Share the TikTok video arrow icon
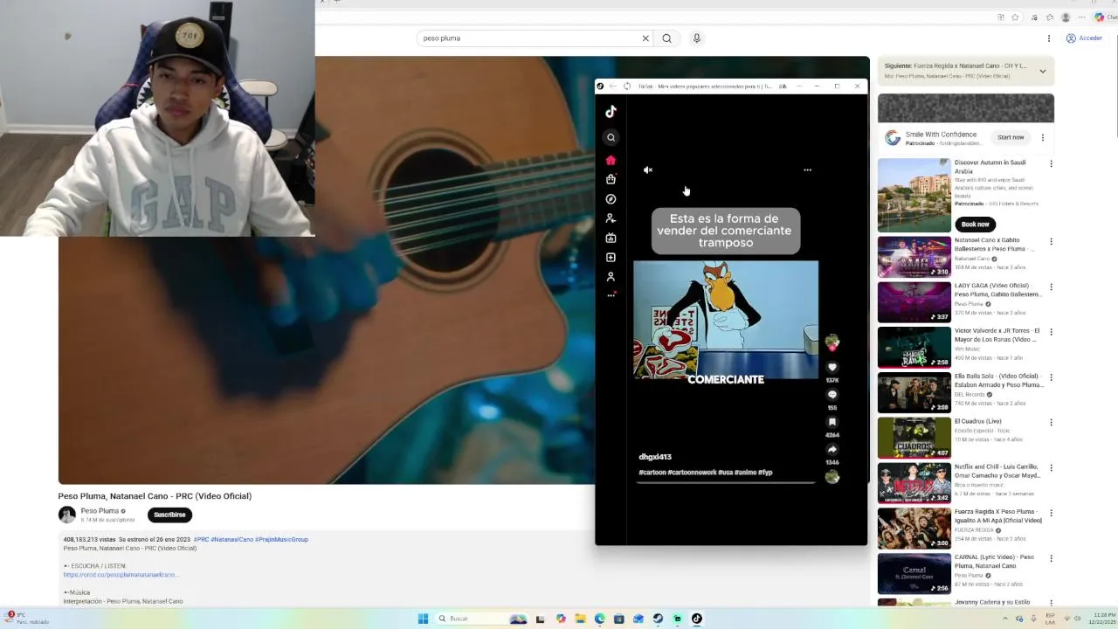 (x=832, y=450)
